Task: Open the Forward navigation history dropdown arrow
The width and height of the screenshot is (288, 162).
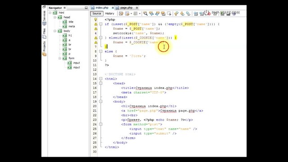Action: click(139, 13)
